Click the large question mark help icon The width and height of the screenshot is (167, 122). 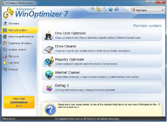coord(50,109)
